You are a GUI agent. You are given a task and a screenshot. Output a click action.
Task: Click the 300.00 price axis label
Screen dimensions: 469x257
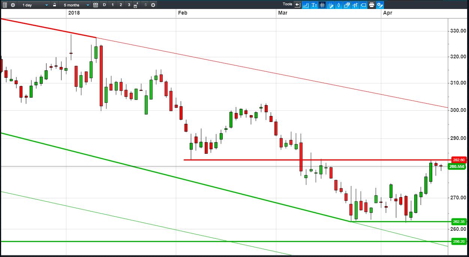[x=458, y=110]
